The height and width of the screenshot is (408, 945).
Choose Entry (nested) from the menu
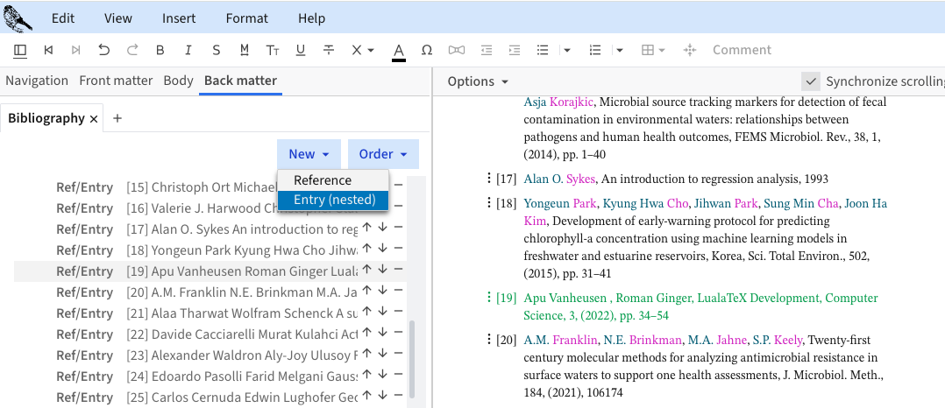click(x=334, y=200)
